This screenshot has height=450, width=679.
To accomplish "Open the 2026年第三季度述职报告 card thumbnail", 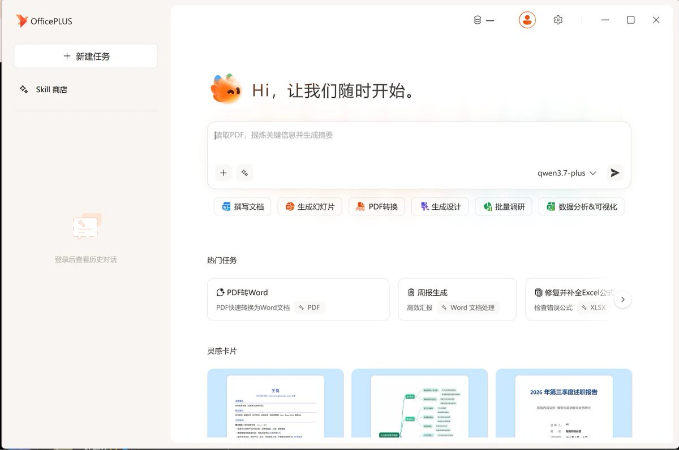I will [x=564, y=403].
